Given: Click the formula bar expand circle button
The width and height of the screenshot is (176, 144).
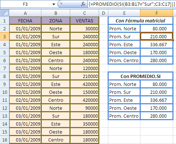Looking at the screenshot, I should (61, 4).
